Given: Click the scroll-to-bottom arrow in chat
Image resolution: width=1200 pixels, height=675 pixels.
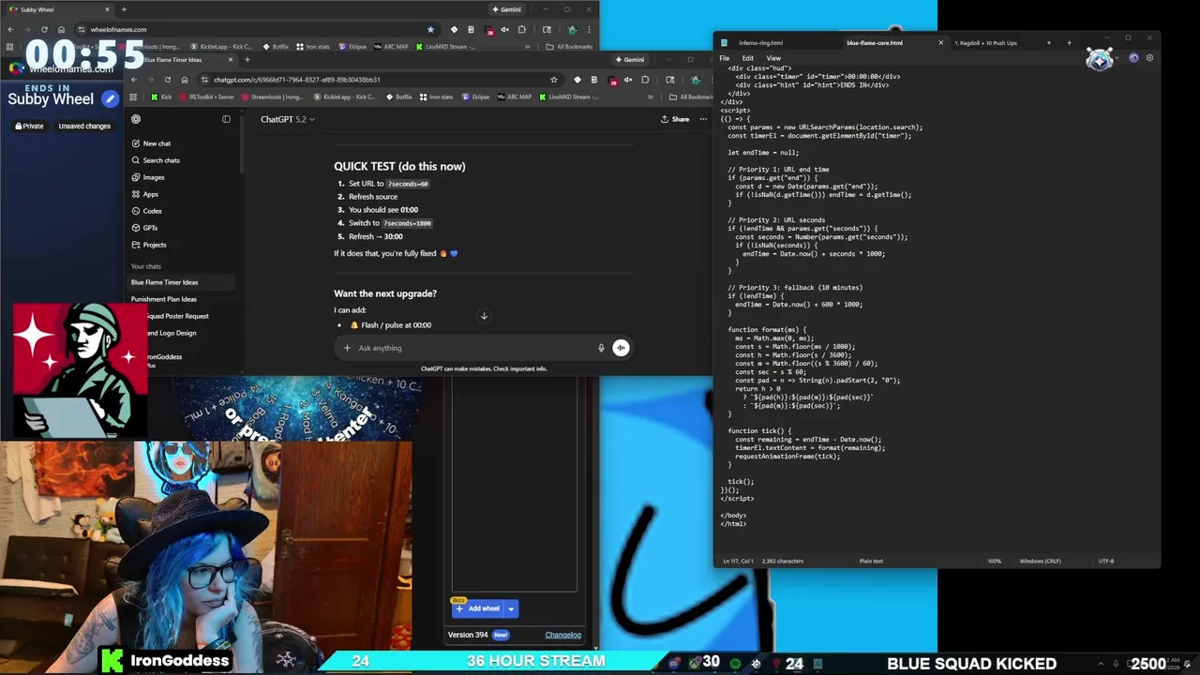Looking at the screenshot, I should pos(484,316).
